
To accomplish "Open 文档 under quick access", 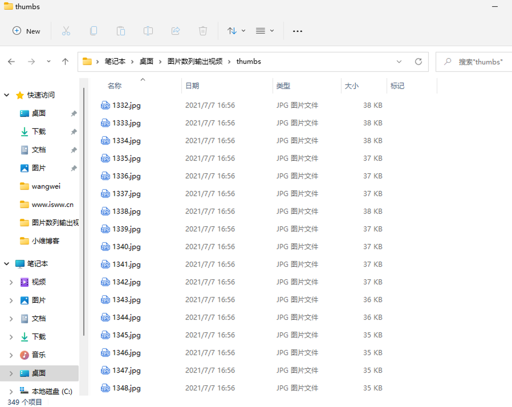I will coord(39,150).
